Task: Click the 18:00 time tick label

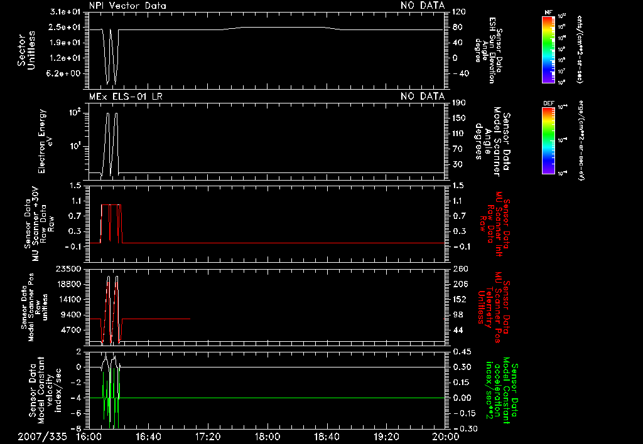Action: point(267,436)
